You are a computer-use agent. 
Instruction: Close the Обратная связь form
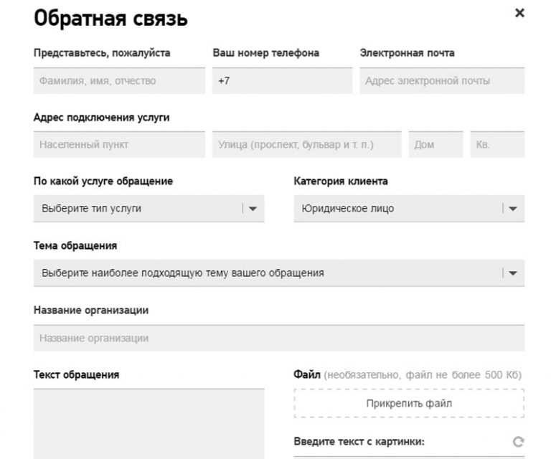click(519, 13)
